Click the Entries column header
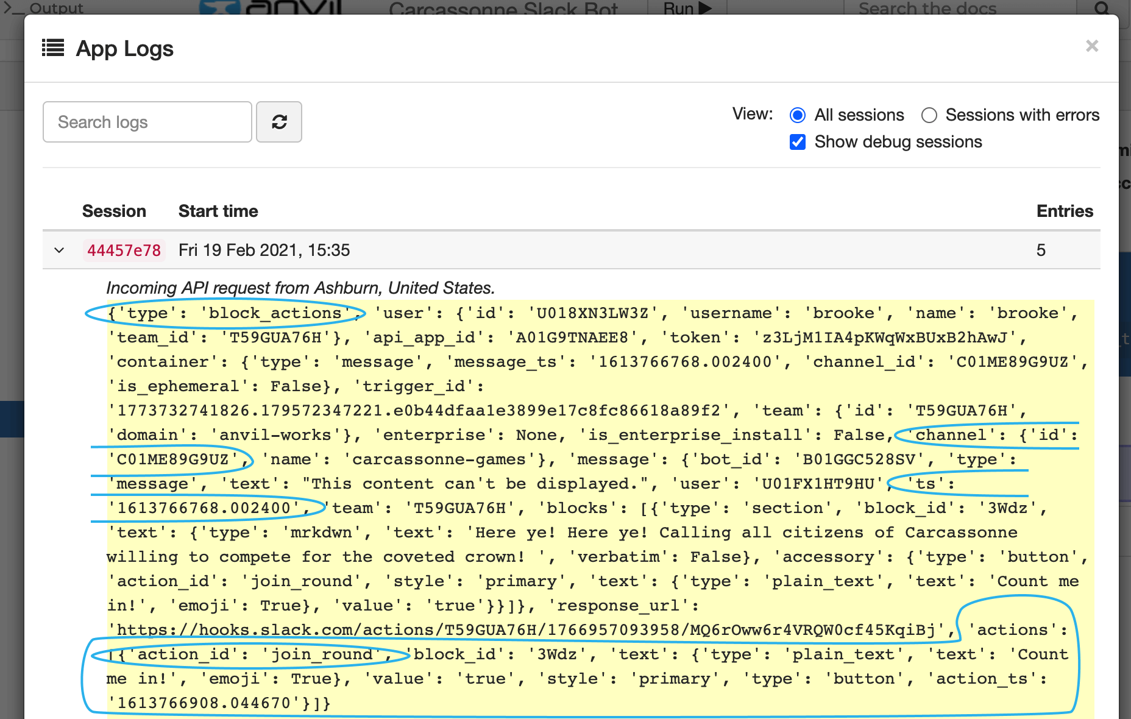The height and width of the screenshot is (719, 1131). click(1065, 211)
